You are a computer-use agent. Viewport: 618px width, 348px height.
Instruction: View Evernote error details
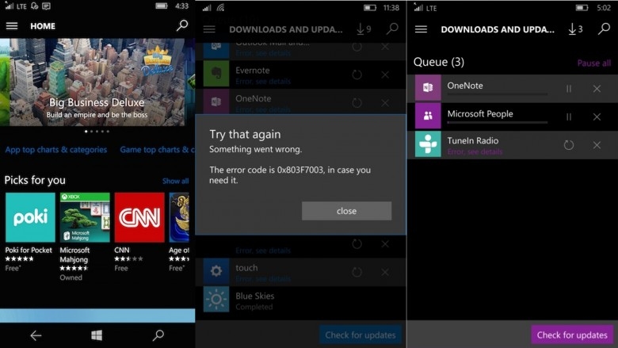[263, 82]
